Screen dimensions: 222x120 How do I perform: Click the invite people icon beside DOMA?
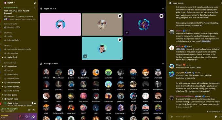[35, 3]
